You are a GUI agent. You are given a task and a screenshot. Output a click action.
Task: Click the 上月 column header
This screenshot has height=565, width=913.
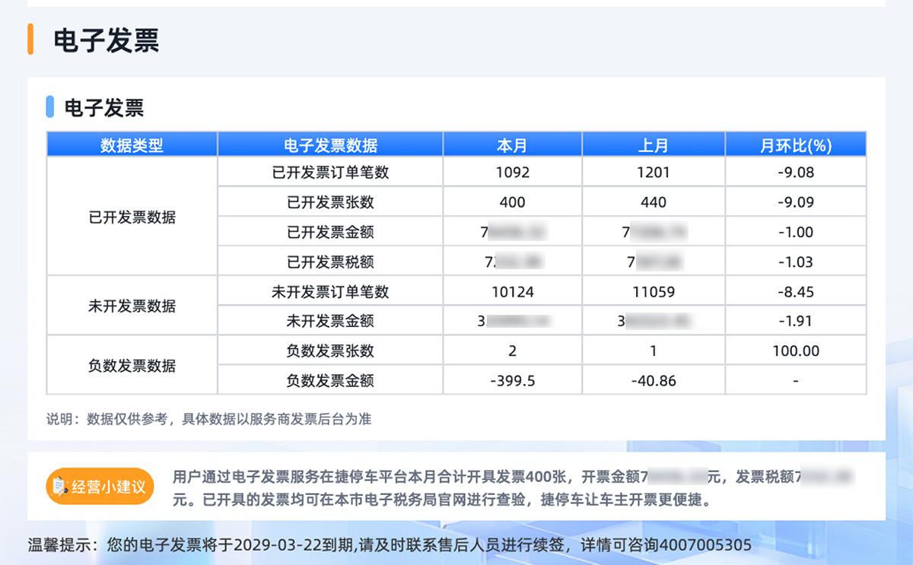[x=653, y=144]
